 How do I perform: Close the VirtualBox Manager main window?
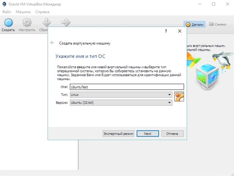228,4
